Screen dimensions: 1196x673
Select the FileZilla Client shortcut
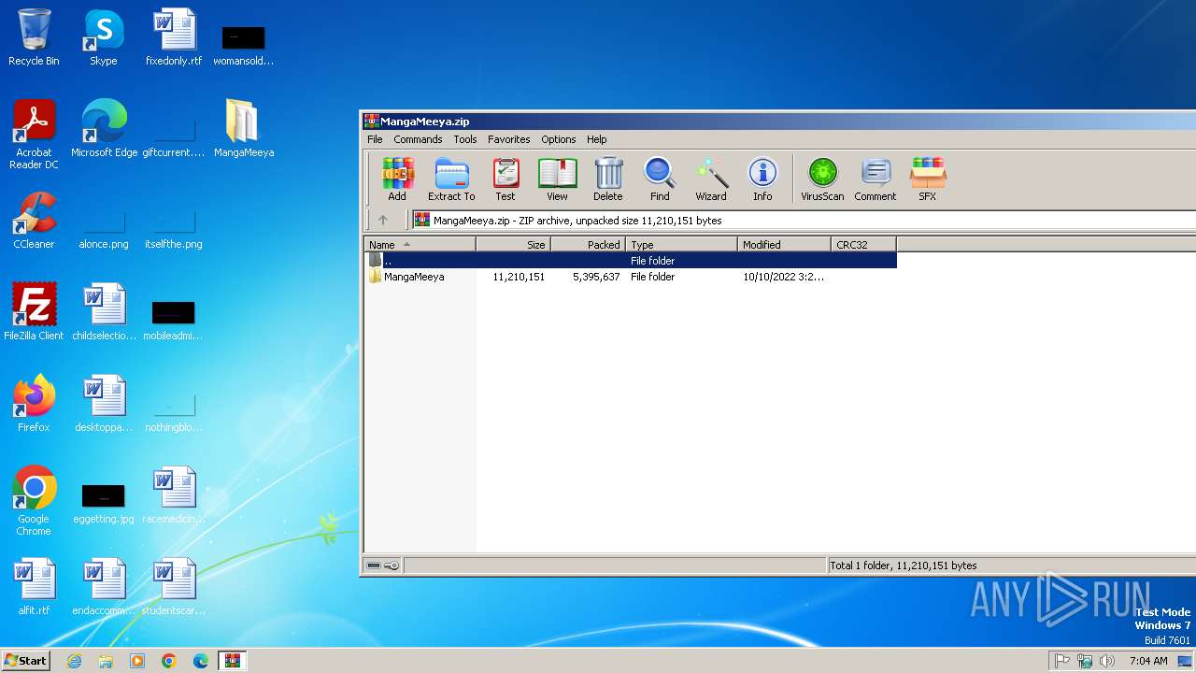(x=34, y=312)
